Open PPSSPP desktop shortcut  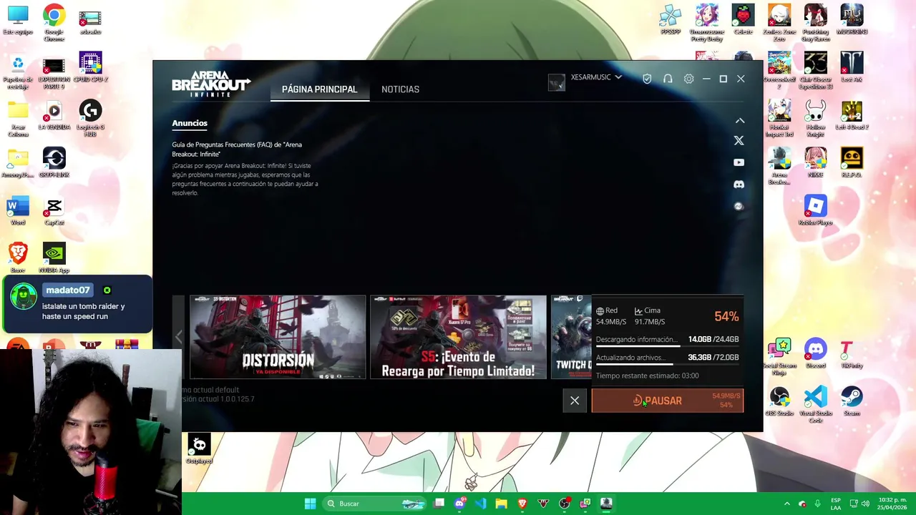(671, 20)
